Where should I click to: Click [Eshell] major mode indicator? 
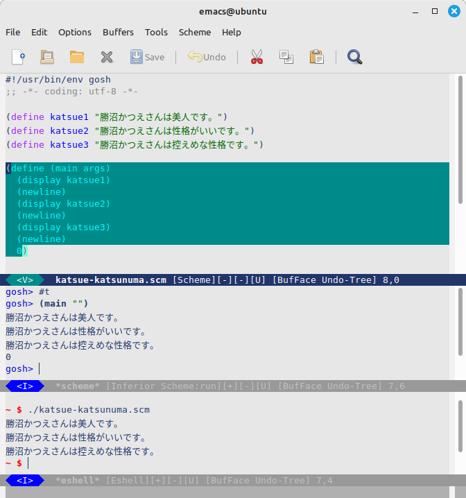pyautogui.click(x=128, y=481)
